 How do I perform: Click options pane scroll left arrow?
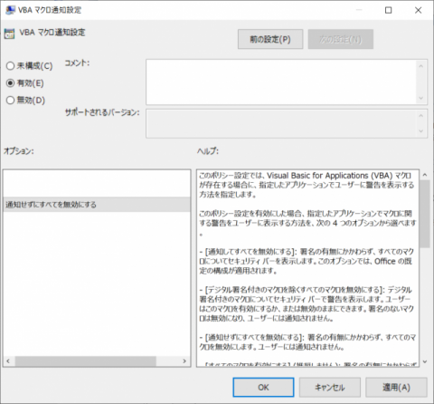8,361
